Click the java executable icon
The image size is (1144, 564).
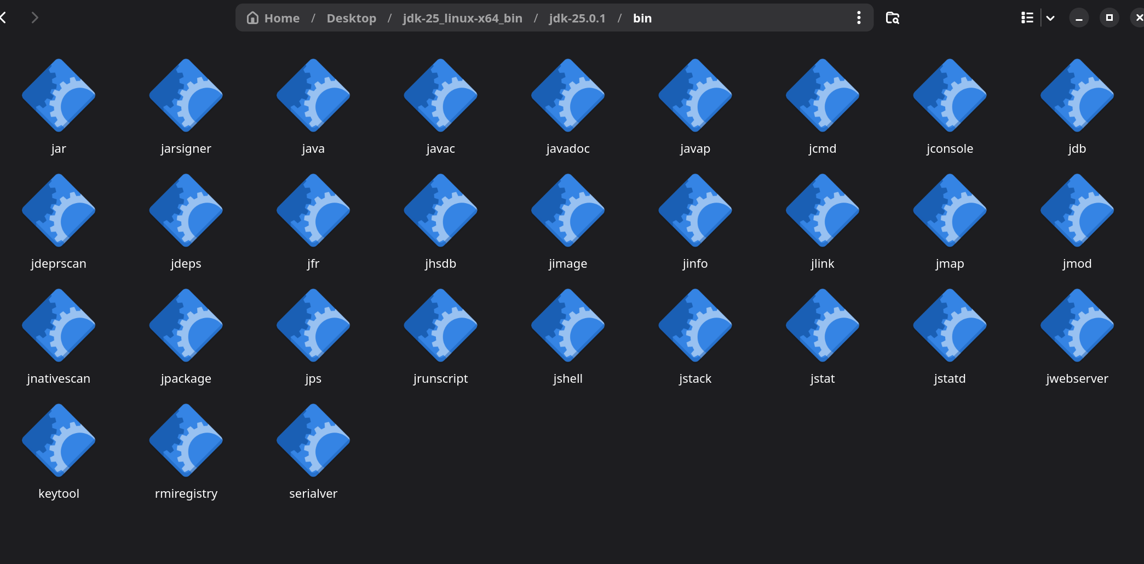click(313, 95)
